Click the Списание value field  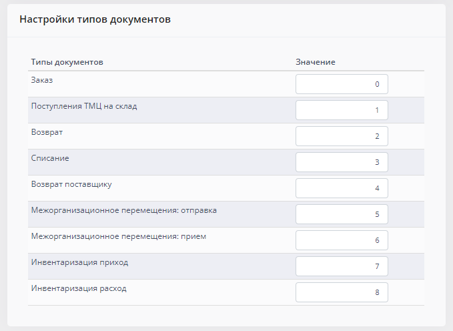click(342, 162)
